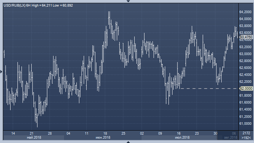Select the май.2018 month segment
The image size is (254, 143).
(x=34, y=138)
